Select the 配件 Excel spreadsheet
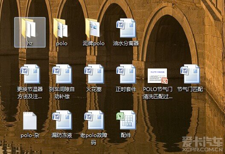 click(x=126, y=120)
